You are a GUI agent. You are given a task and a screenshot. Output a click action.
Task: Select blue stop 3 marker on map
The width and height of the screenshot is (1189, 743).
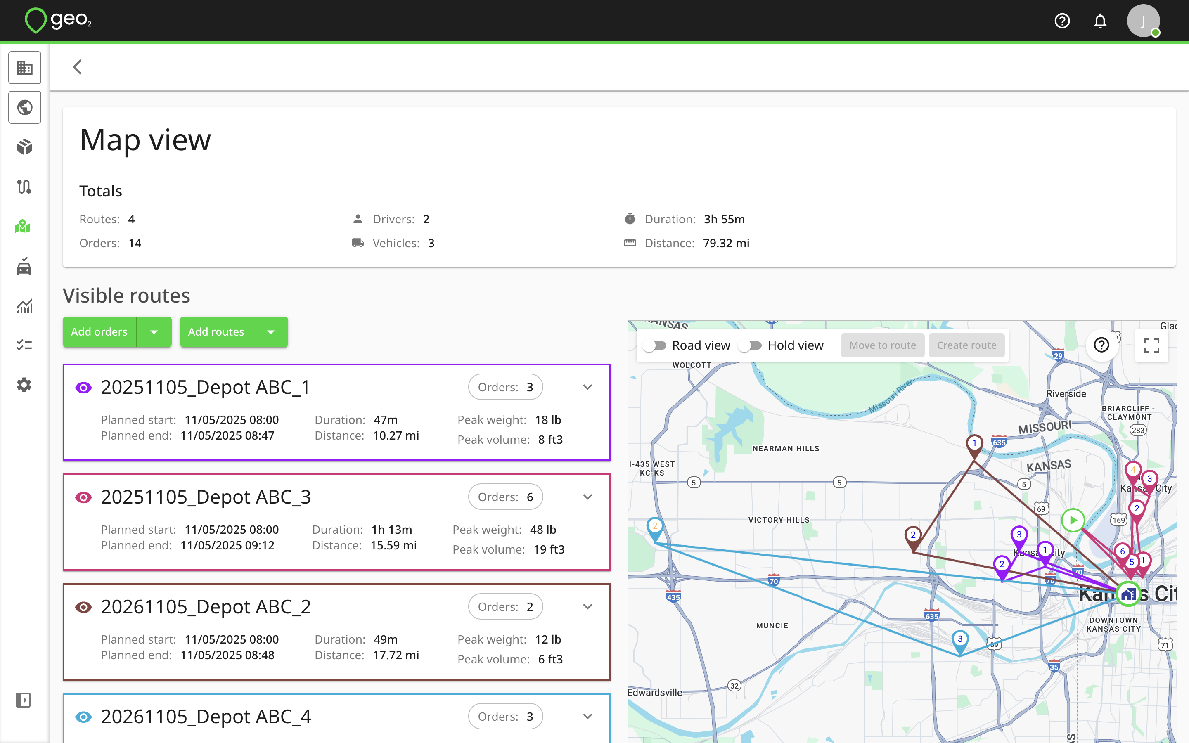(960, 642)
